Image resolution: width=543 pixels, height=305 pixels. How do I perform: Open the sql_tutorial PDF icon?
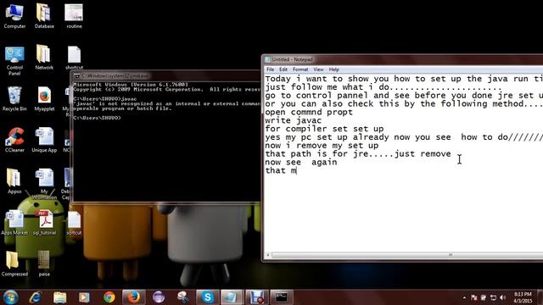coord(44,223)
